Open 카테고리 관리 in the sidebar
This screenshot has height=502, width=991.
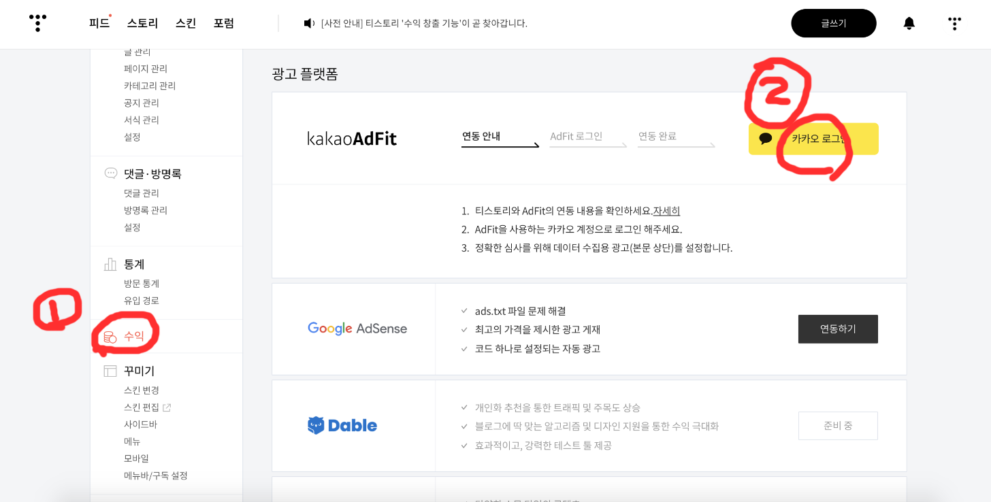click(150, 86)
